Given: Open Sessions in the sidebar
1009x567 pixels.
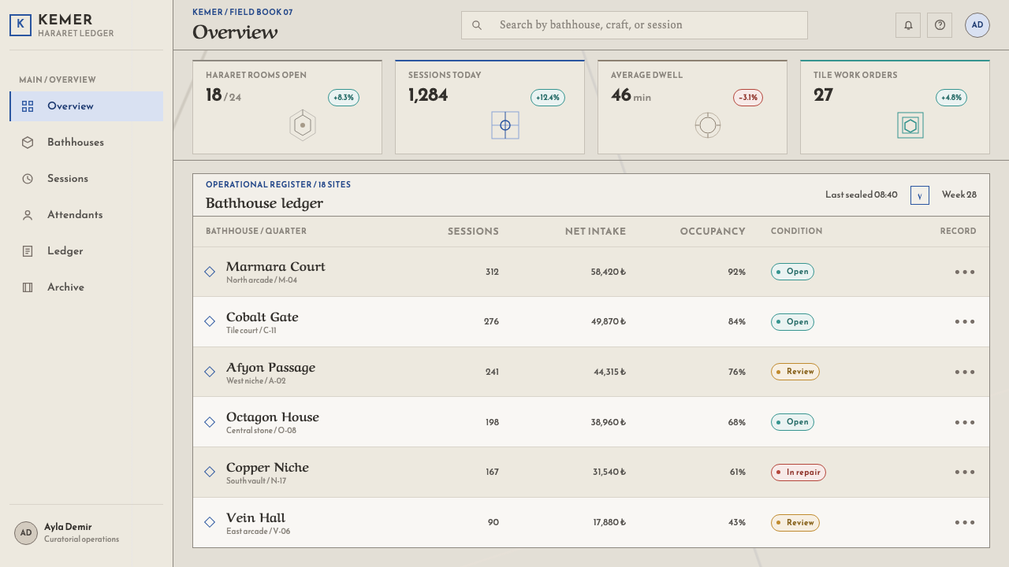Looking at the screenshot, I should tap(87, 179).
